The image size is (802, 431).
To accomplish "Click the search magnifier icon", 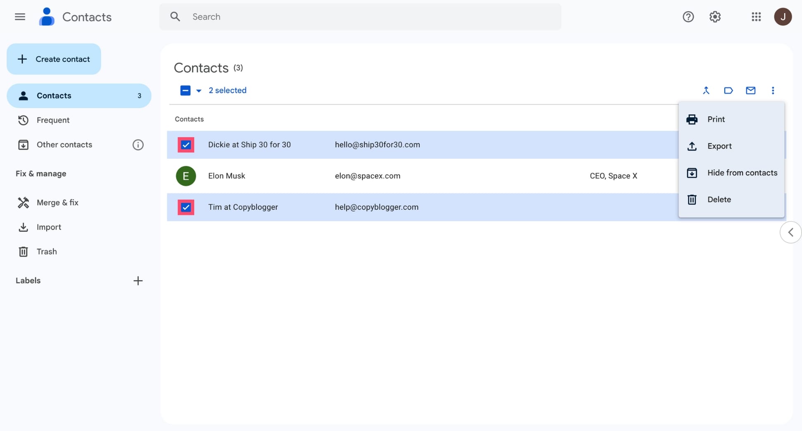I will pos(175,17).
